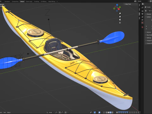Select solid viewport shading

pos(109,112)
